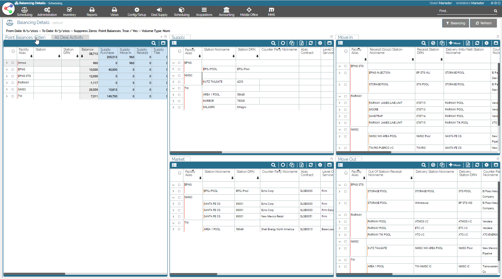Viewport: 502px width, 279px height.
Task: Copy the Move Out grid data
Action: (x=442, y=165)
